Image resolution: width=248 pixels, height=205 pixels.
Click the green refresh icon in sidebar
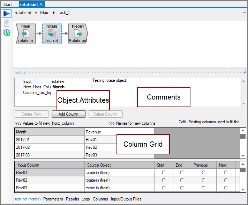click(x=6, y=32)
